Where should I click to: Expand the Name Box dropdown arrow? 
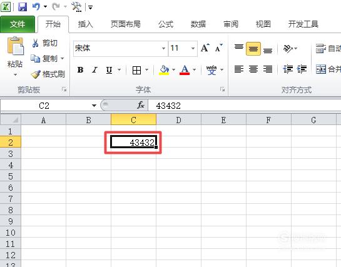pos(94,106)
